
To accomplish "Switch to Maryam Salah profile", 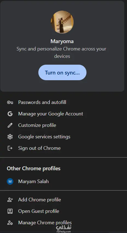I will coord(63,181).
